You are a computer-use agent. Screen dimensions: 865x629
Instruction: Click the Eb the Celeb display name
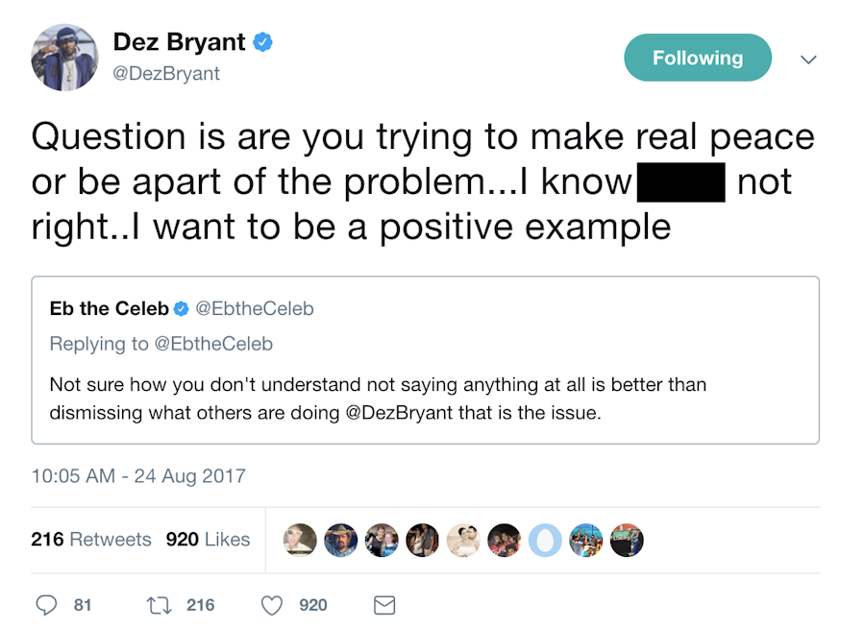point(109,309)
